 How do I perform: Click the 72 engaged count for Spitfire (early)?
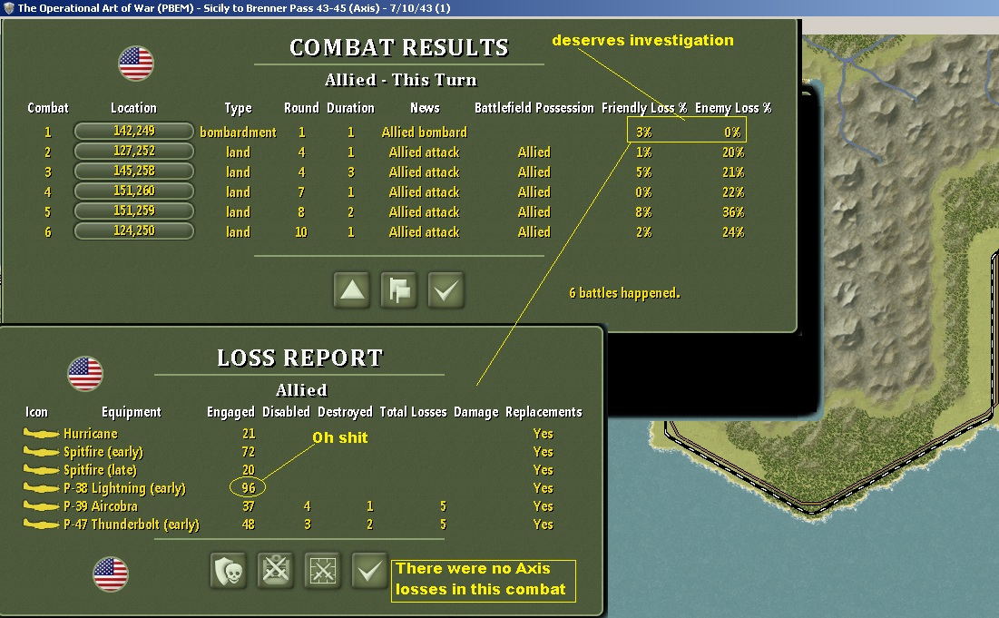pos(249,452)
